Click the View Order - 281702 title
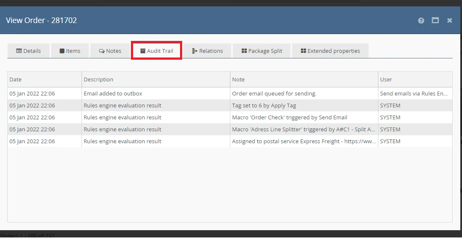462x240 pixels. coord(41,20)
